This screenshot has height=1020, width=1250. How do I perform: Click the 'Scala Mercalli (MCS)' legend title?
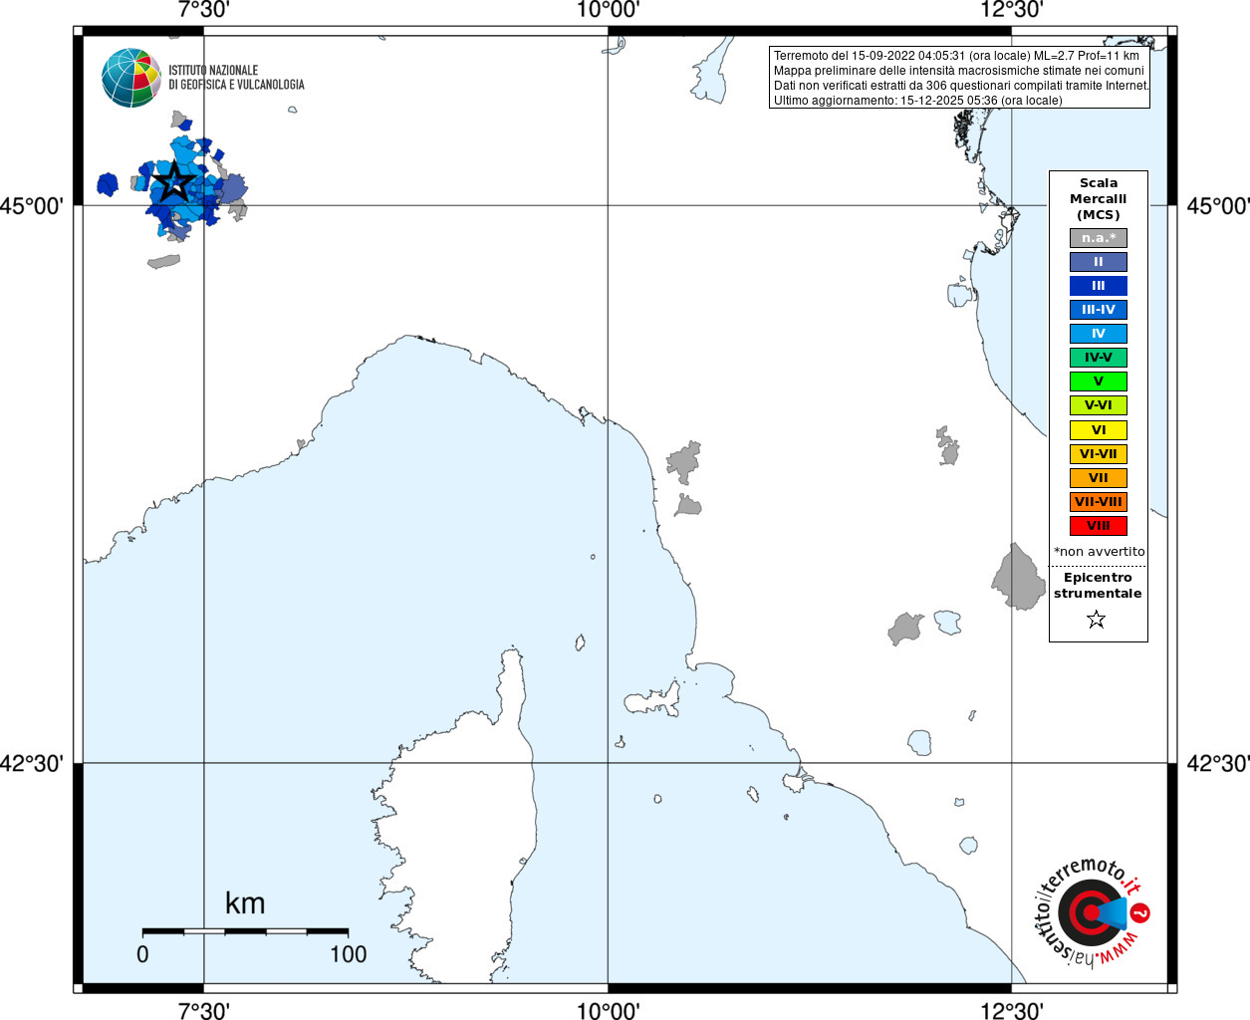click(1099, 199)
